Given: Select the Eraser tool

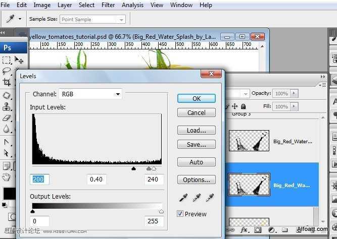Looking at the screenshot, I should 7,118.
